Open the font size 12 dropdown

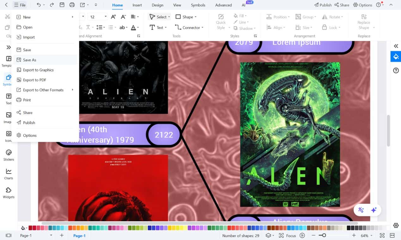tap(105, 17)
